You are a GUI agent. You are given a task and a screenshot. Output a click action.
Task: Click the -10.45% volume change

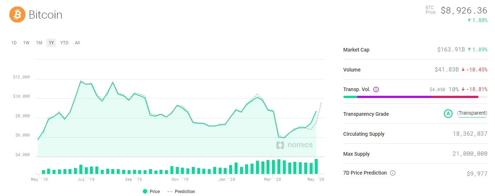click(x=474, y=70)
